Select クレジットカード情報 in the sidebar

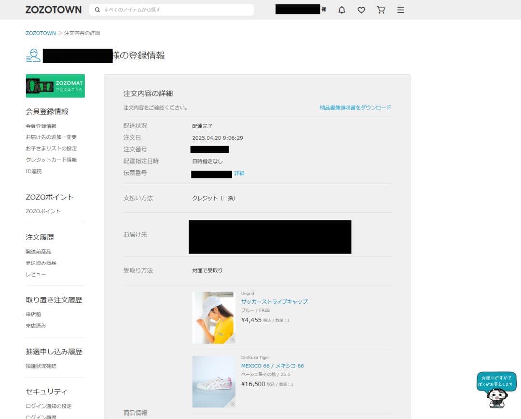(51, 160)
